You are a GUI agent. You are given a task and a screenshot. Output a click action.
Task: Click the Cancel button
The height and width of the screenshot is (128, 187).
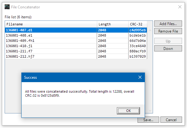pos(171,120)
